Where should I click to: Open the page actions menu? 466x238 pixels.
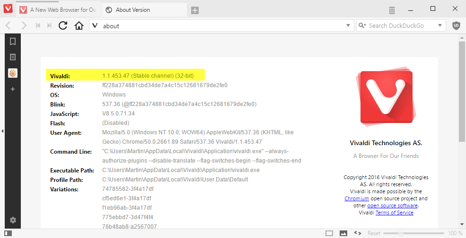click(358, 233)
